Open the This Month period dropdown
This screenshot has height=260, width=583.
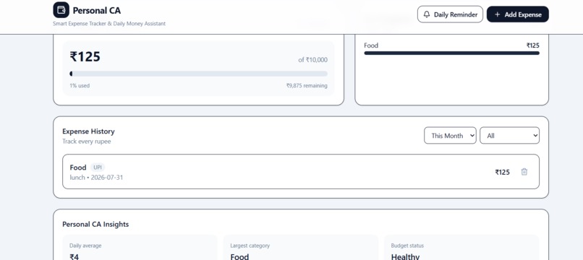click(x=450, y=136)
